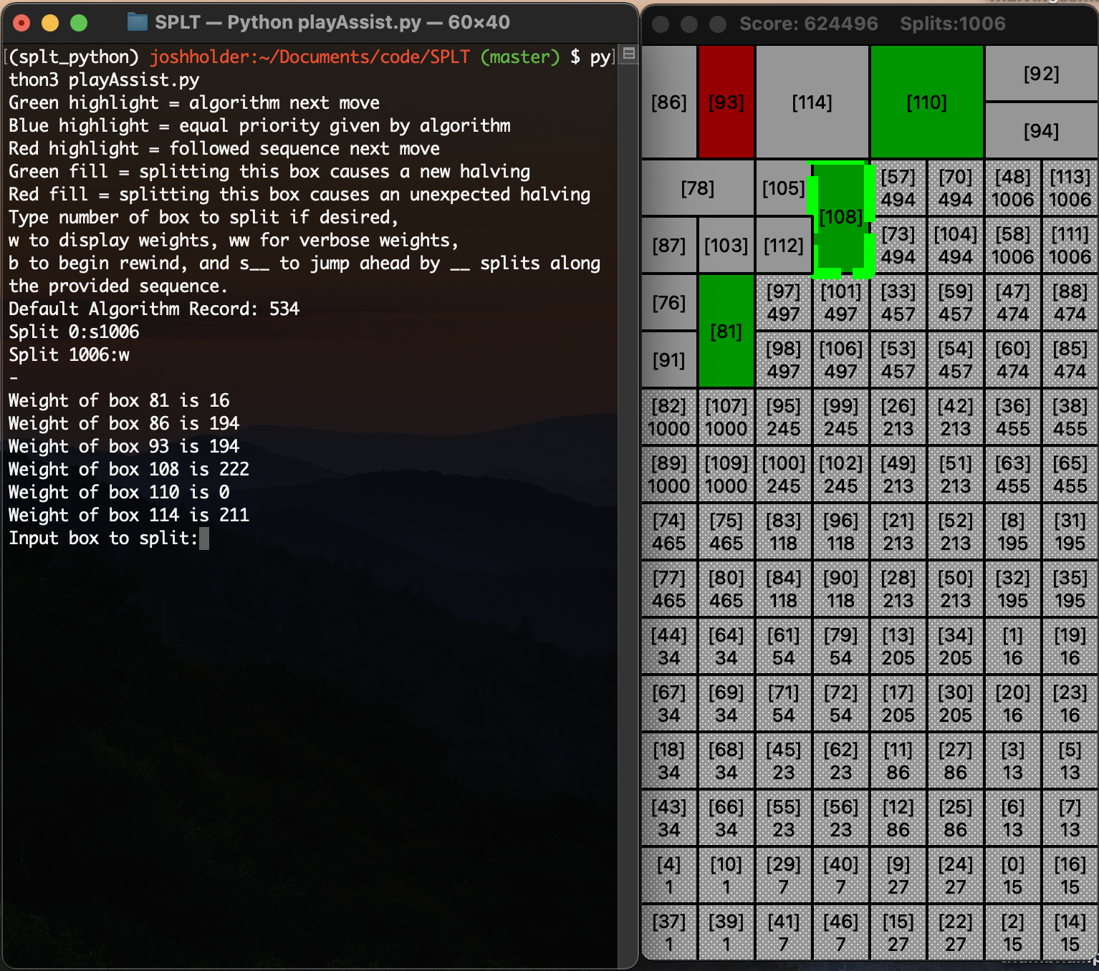Click box [44] with value 34
1099x971 pixels.
coord(669,646)
